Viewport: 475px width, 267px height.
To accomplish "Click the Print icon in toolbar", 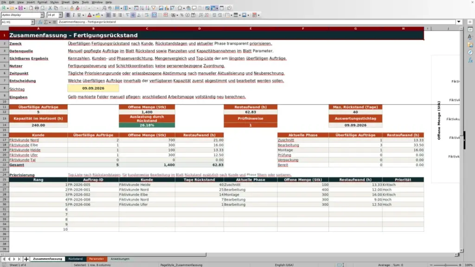I will [x=37, y=8].
